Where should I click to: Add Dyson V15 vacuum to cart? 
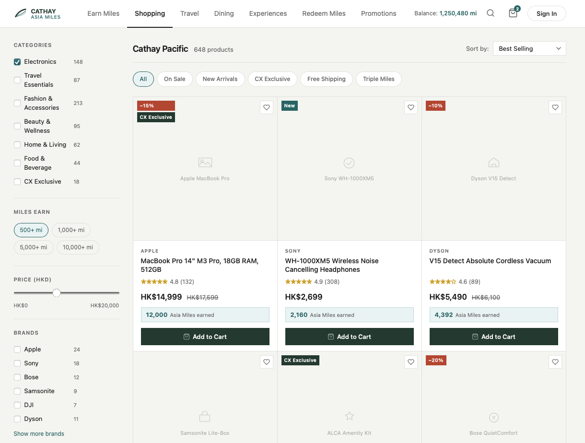click(x=494, y=337)
